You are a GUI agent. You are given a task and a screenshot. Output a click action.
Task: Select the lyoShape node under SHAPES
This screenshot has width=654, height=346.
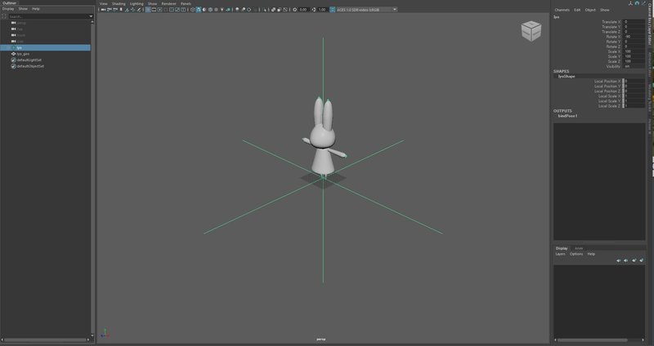click(x=567, y=76)
